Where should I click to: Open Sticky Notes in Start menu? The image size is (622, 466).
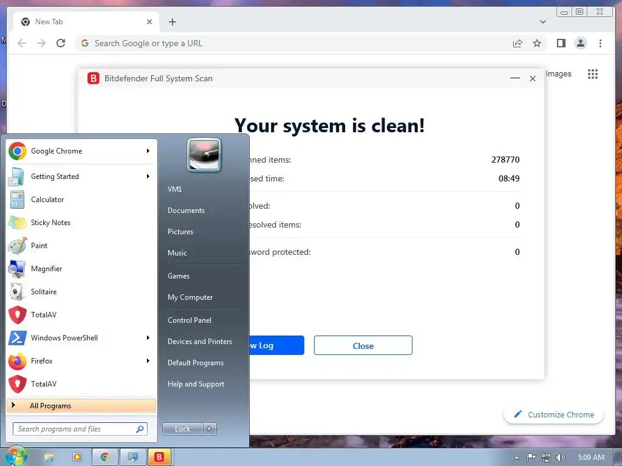point(81,223)
